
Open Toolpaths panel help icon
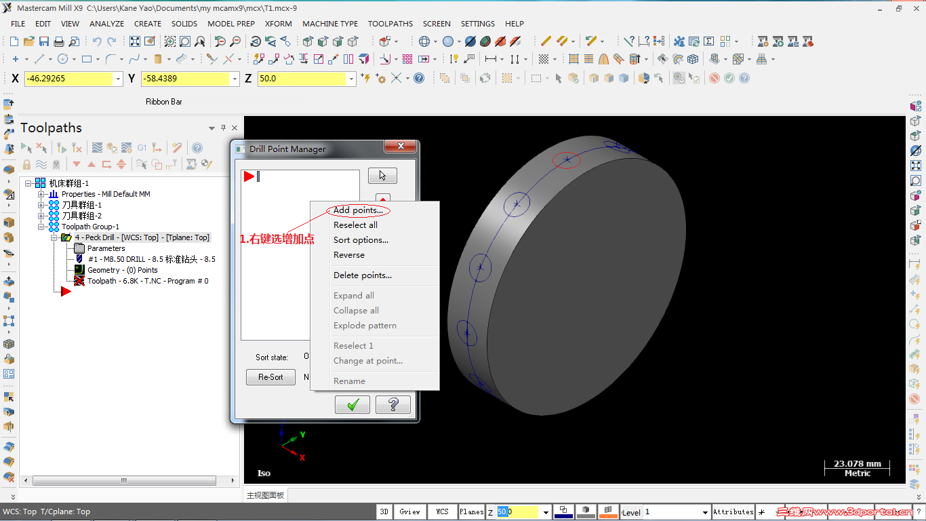[197, 147]
